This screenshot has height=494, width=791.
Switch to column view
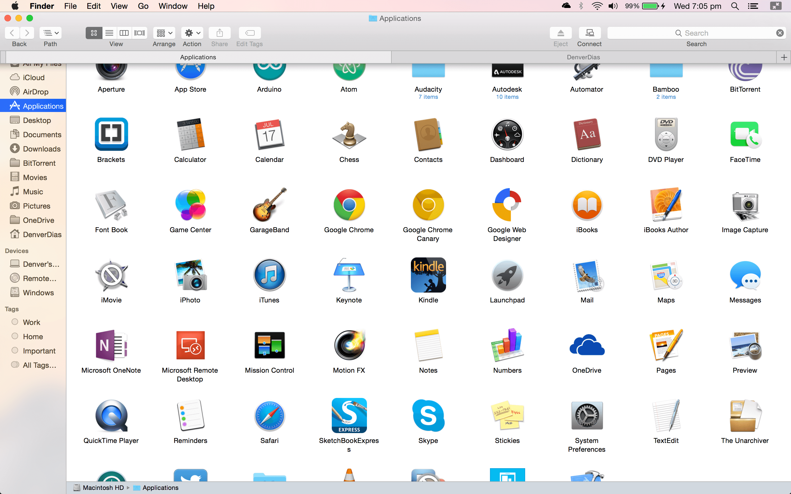point(124,33)
